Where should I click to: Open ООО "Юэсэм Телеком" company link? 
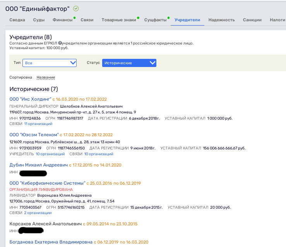click(x=34, y=135)
